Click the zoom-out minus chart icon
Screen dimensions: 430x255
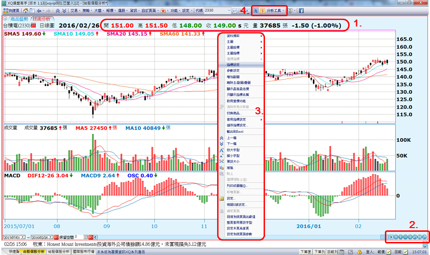(405, 237)
